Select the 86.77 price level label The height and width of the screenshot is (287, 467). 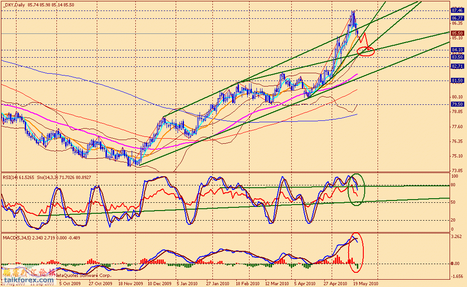[x=457, y=18]
